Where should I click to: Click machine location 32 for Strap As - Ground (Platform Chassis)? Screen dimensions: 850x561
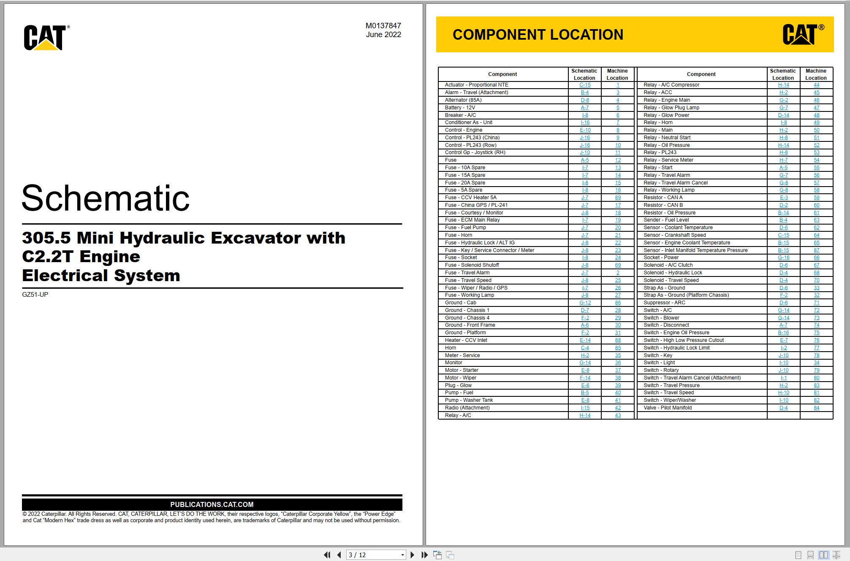tap(817, 295)
